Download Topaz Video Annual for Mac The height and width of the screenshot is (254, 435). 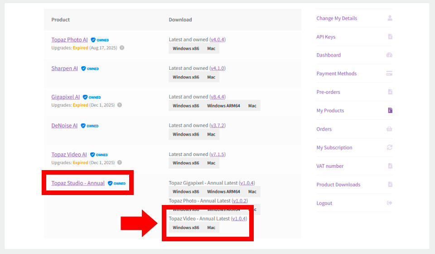[x=211, y=228]
